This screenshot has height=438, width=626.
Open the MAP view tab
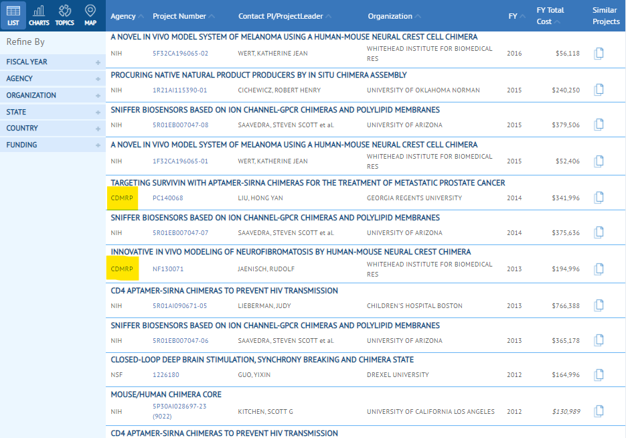click(x=90, y=15)
